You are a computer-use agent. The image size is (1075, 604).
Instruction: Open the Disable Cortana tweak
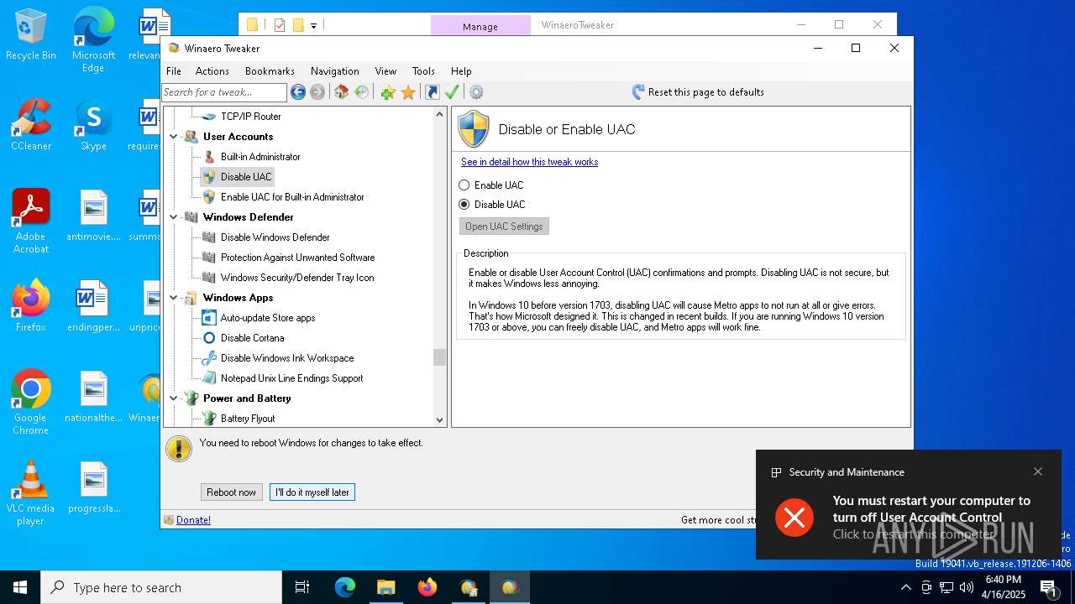[x=252, y=338]
